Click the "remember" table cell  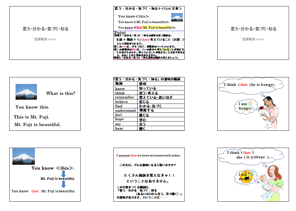point(125,97)
